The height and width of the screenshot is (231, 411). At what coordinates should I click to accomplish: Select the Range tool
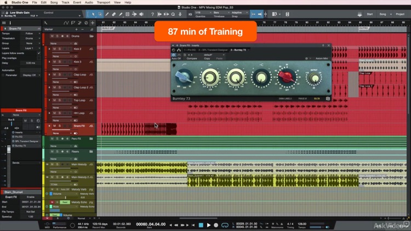(x=100, y=14)
